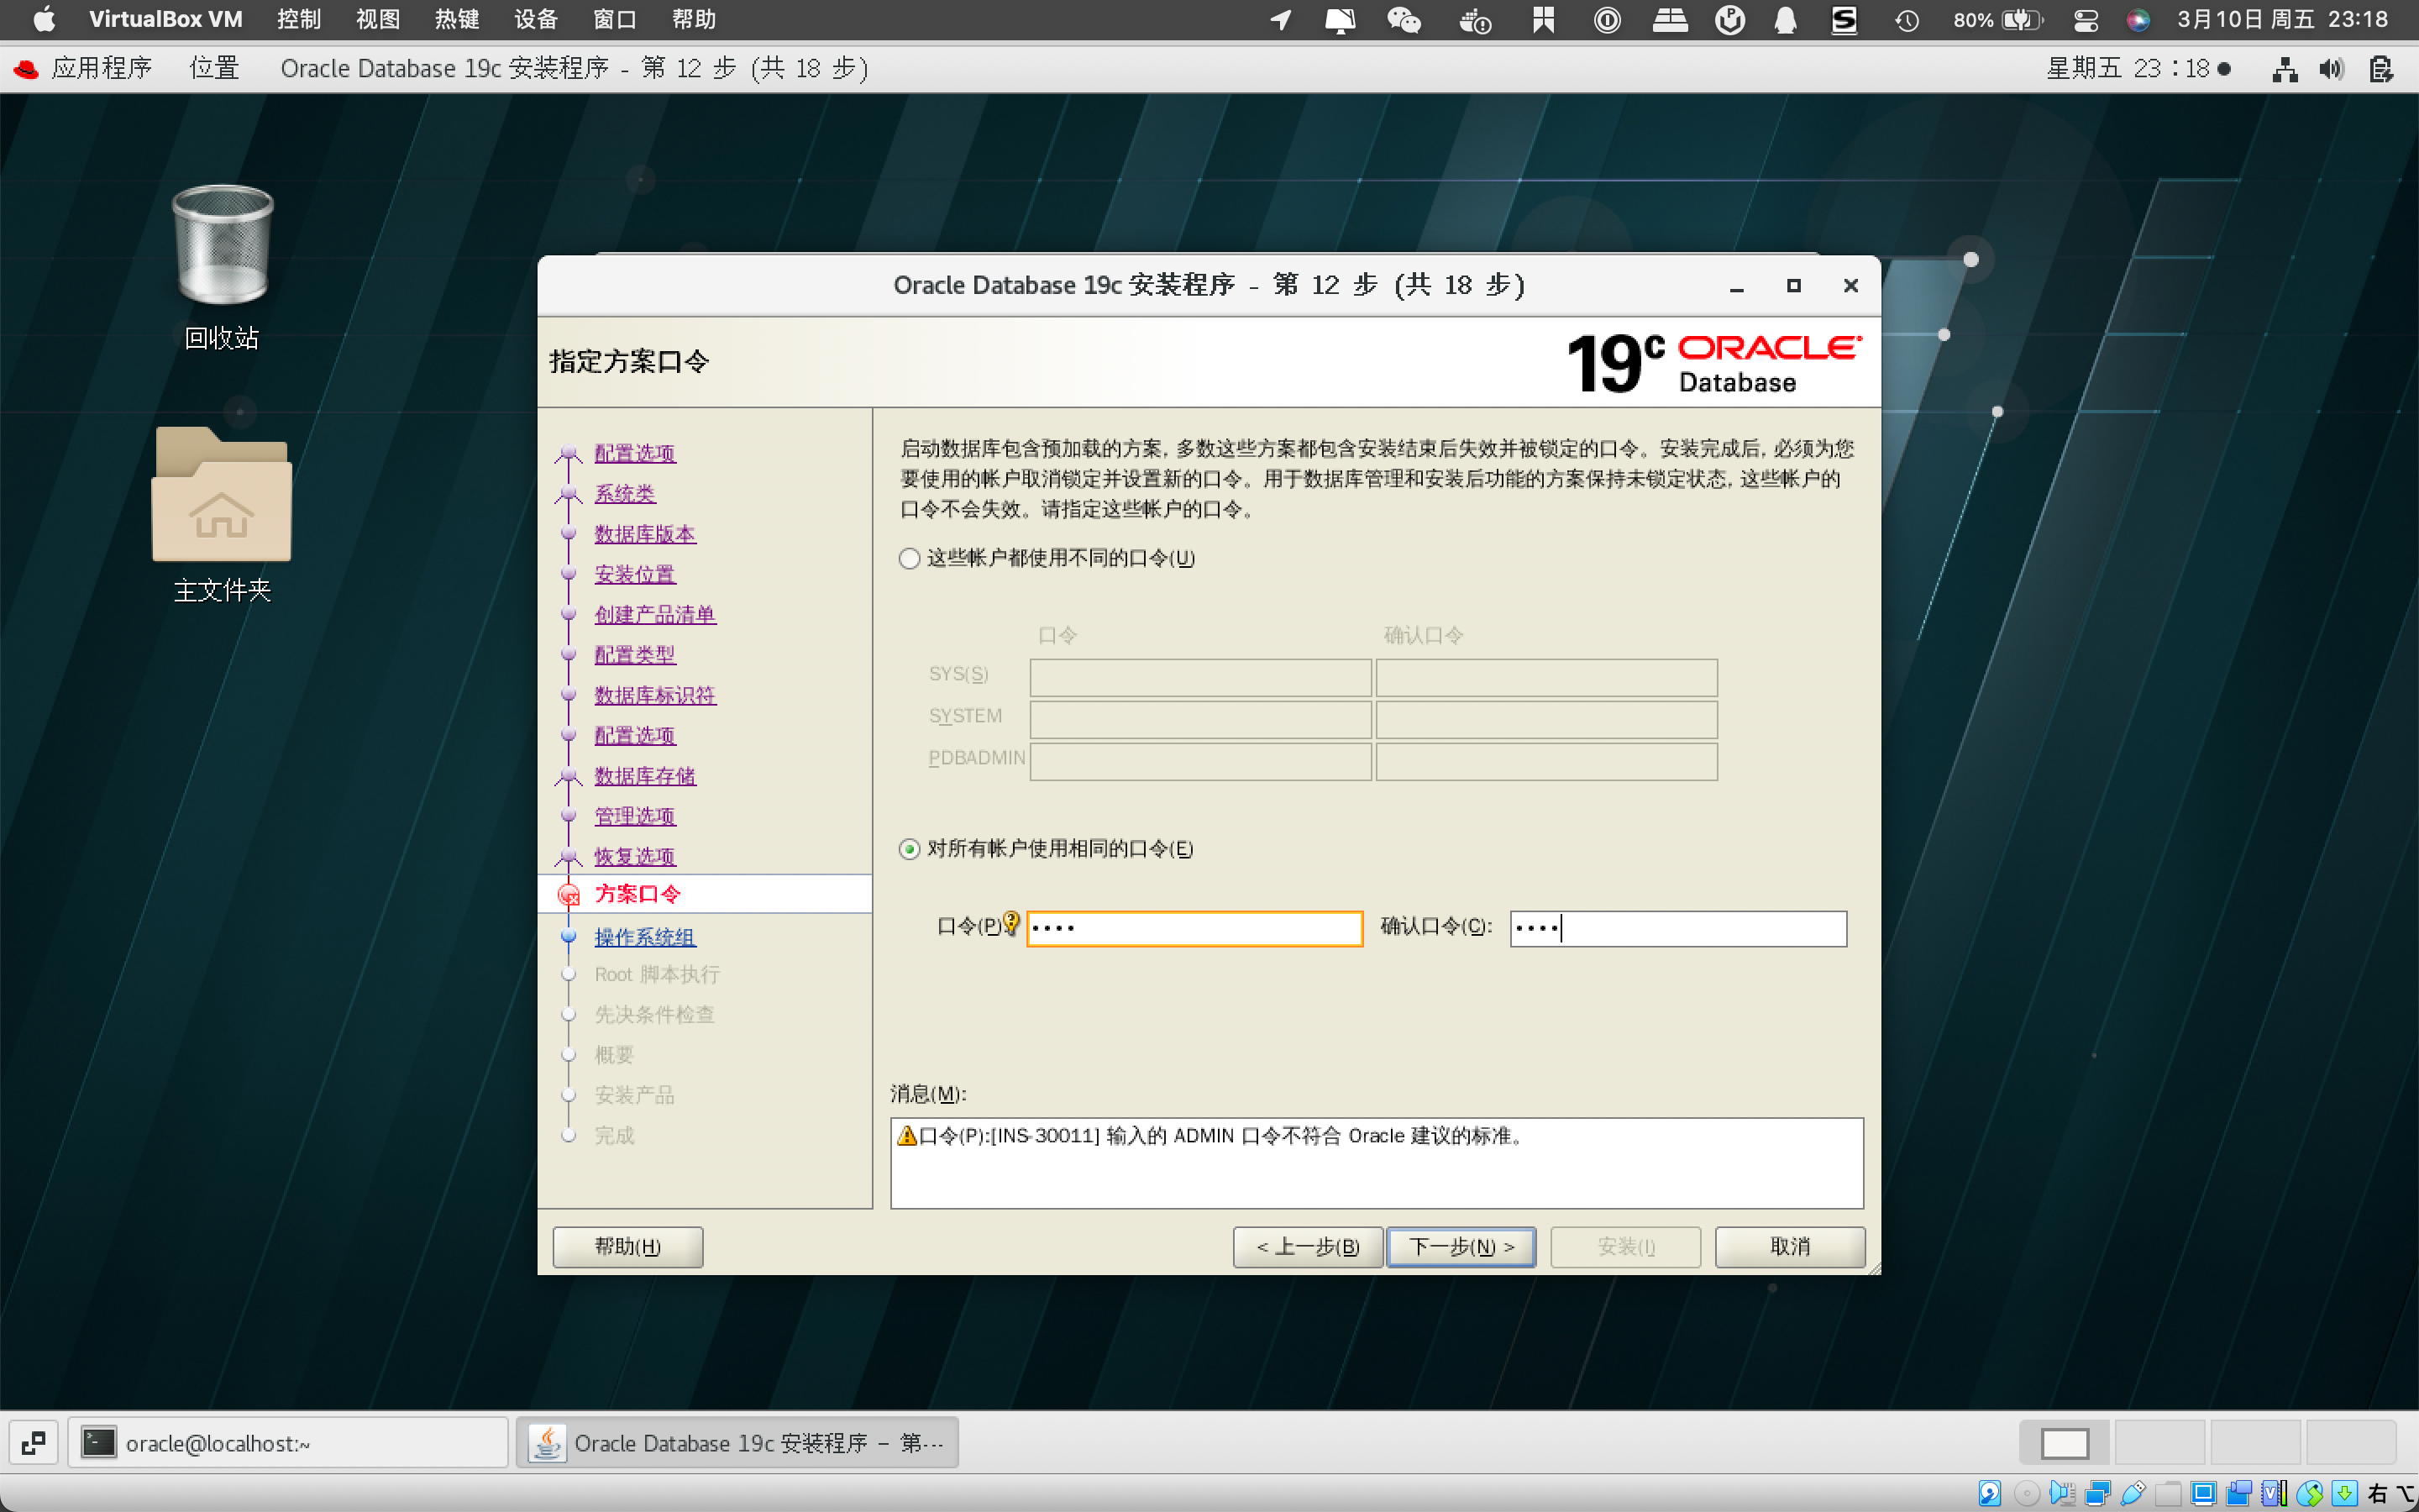Screen dimensions: 2419x1512
Task: Click the guest network icon in the GNOME top bar
Action: pyautogui.click(x=2284, y=68)
